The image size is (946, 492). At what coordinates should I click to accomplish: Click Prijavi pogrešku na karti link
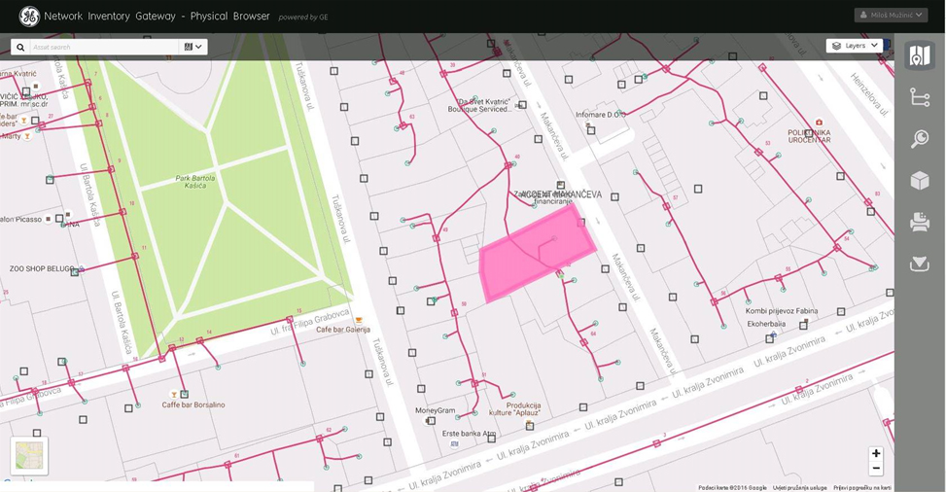click(x=861, y=487)
